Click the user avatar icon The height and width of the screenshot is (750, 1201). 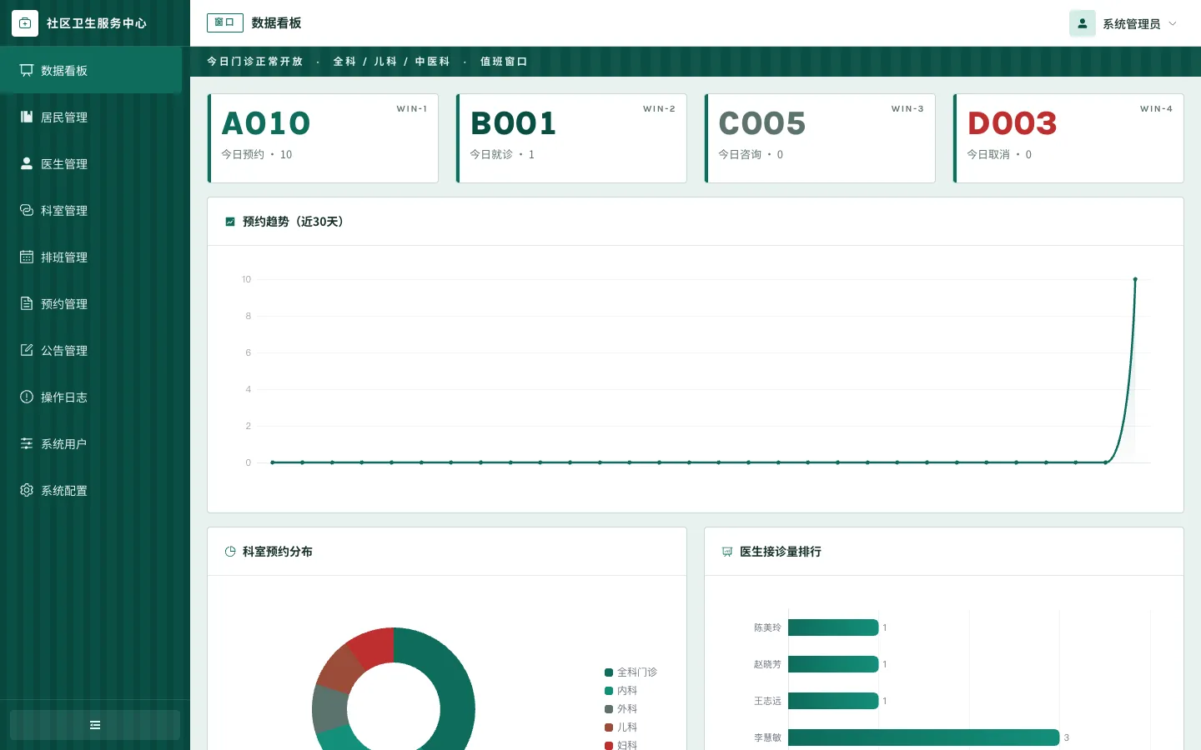pos(1083,23)
